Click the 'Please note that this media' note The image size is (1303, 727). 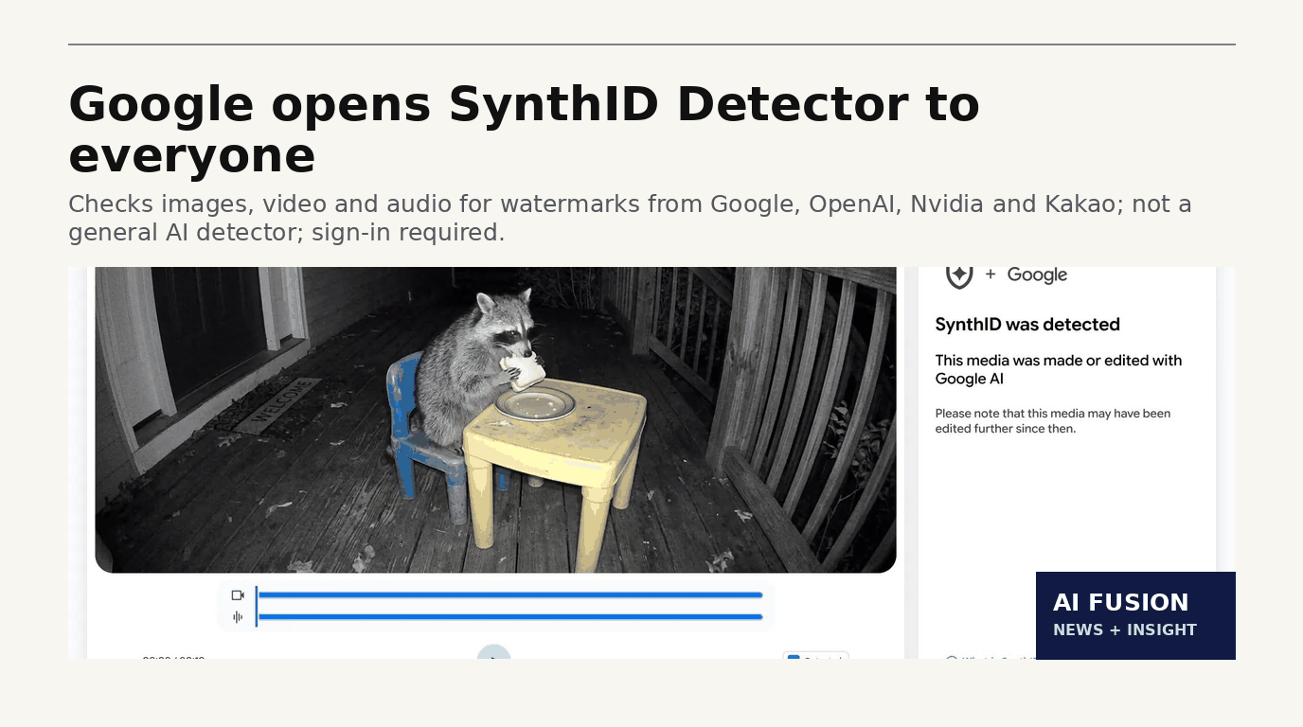click(1053, 421)
